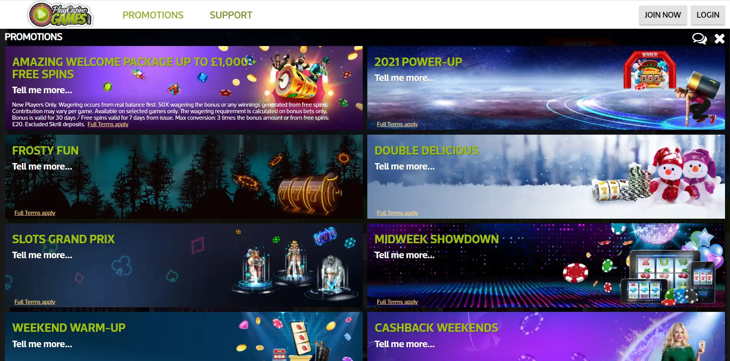Click the Join Now button
Screen dimensions: 730x361
point(662,15)
